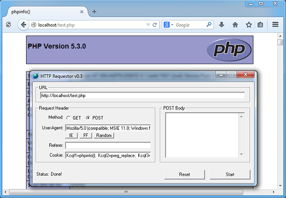This screenshot has width=286, height=198.
Task: Reload the page with the refresh icon
Action: pos(156,25)
